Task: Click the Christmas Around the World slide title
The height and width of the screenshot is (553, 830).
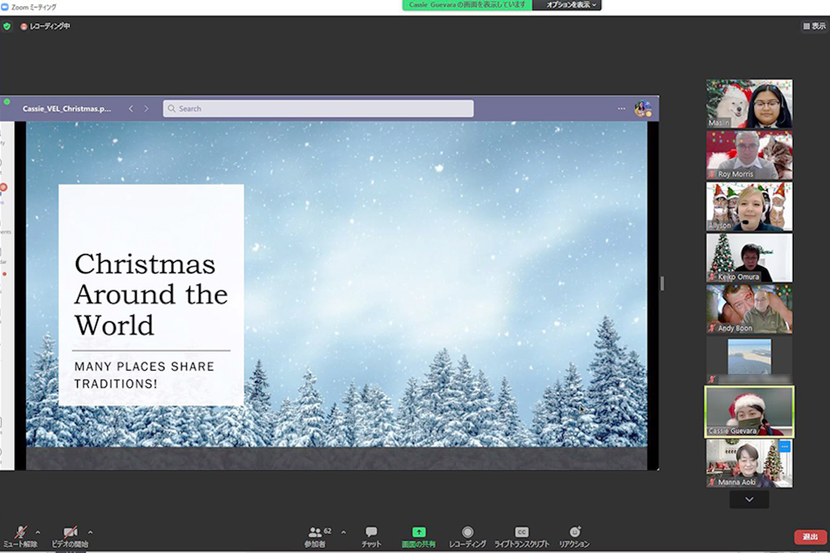Action: (150, 295)
